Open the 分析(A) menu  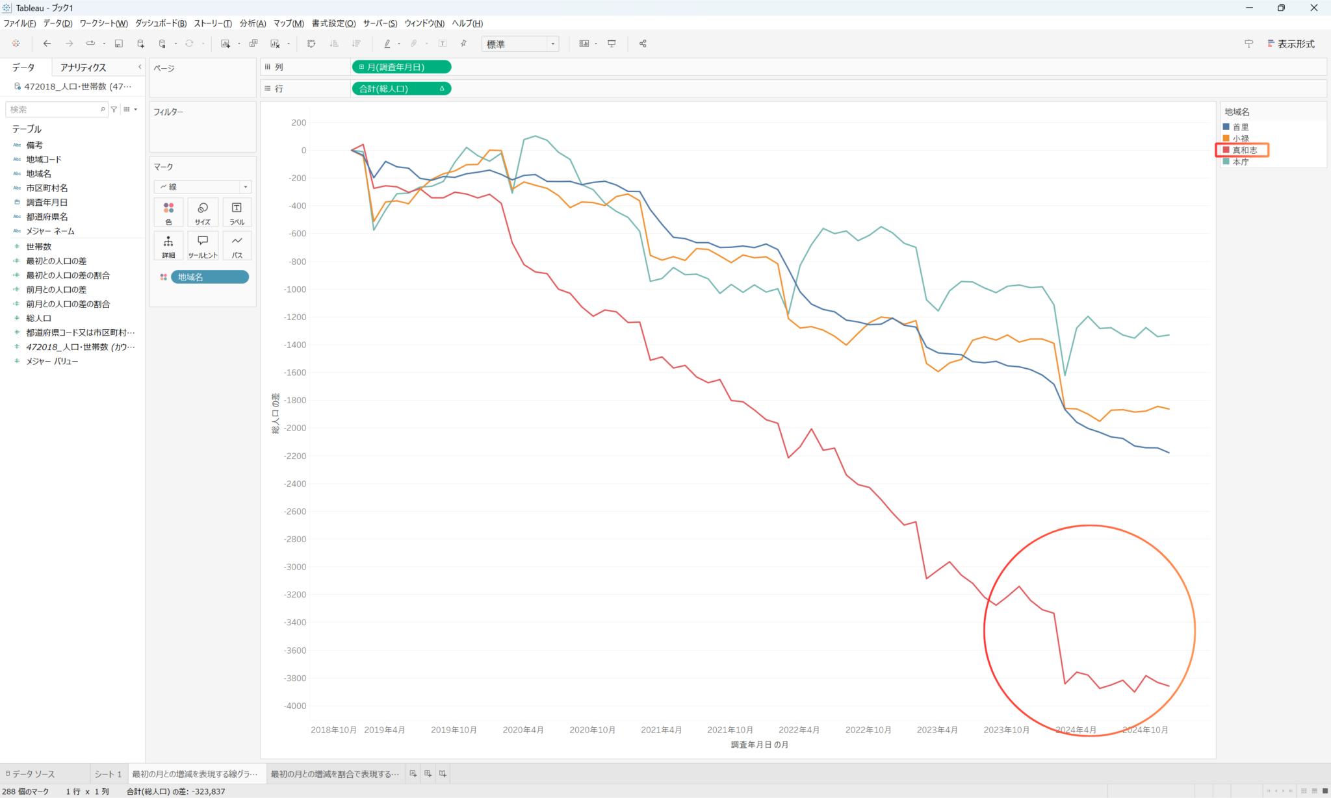coord(252,23)
